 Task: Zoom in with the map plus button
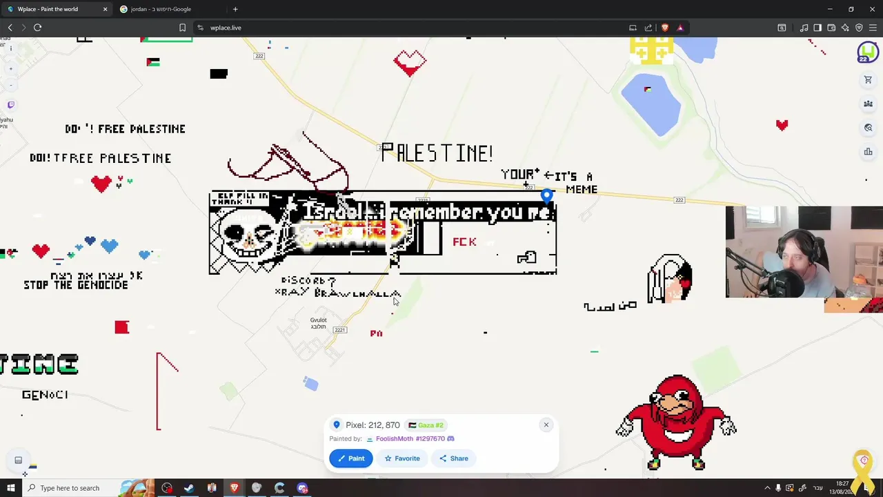click(x=10, y=69)
